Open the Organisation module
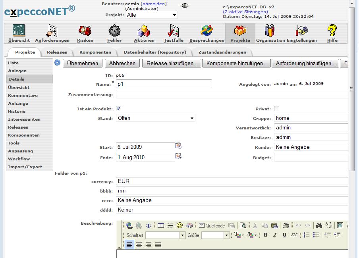 [270, 33]
